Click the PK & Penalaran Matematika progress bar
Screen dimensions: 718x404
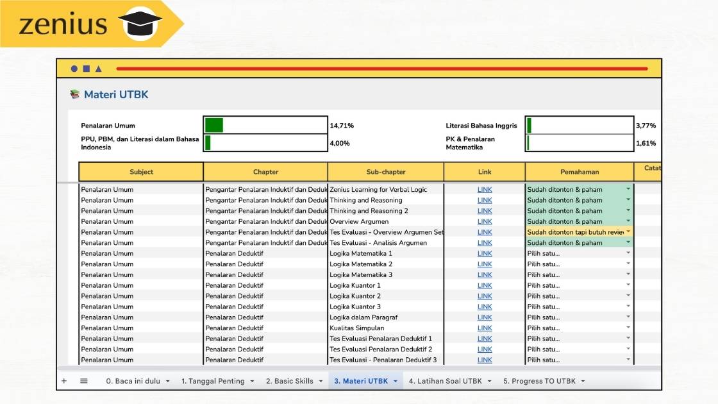580,143
